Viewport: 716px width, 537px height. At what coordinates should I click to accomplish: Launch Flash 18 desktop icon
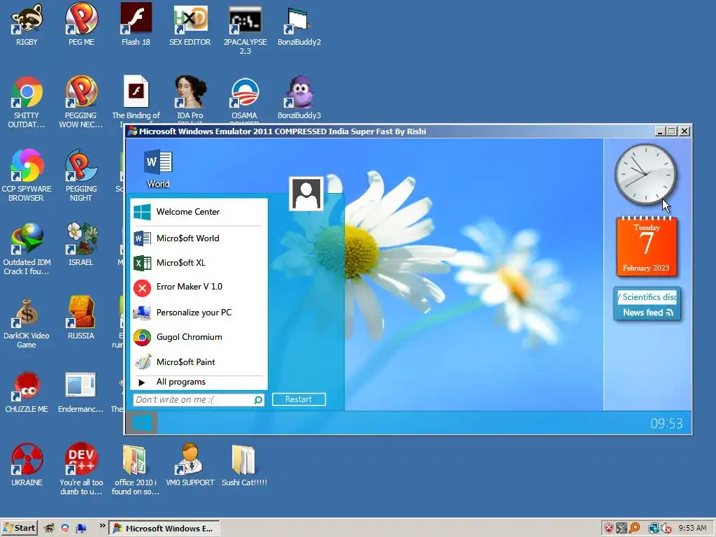pos(136,25)
